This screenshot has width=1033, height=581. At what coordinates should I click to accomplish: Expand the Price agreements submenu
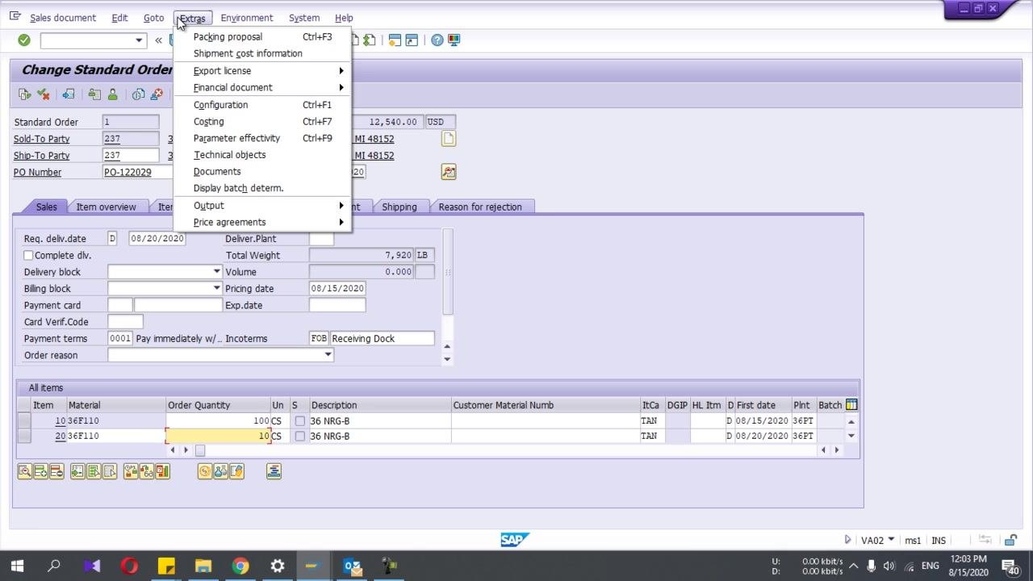[x=264, y=222]
